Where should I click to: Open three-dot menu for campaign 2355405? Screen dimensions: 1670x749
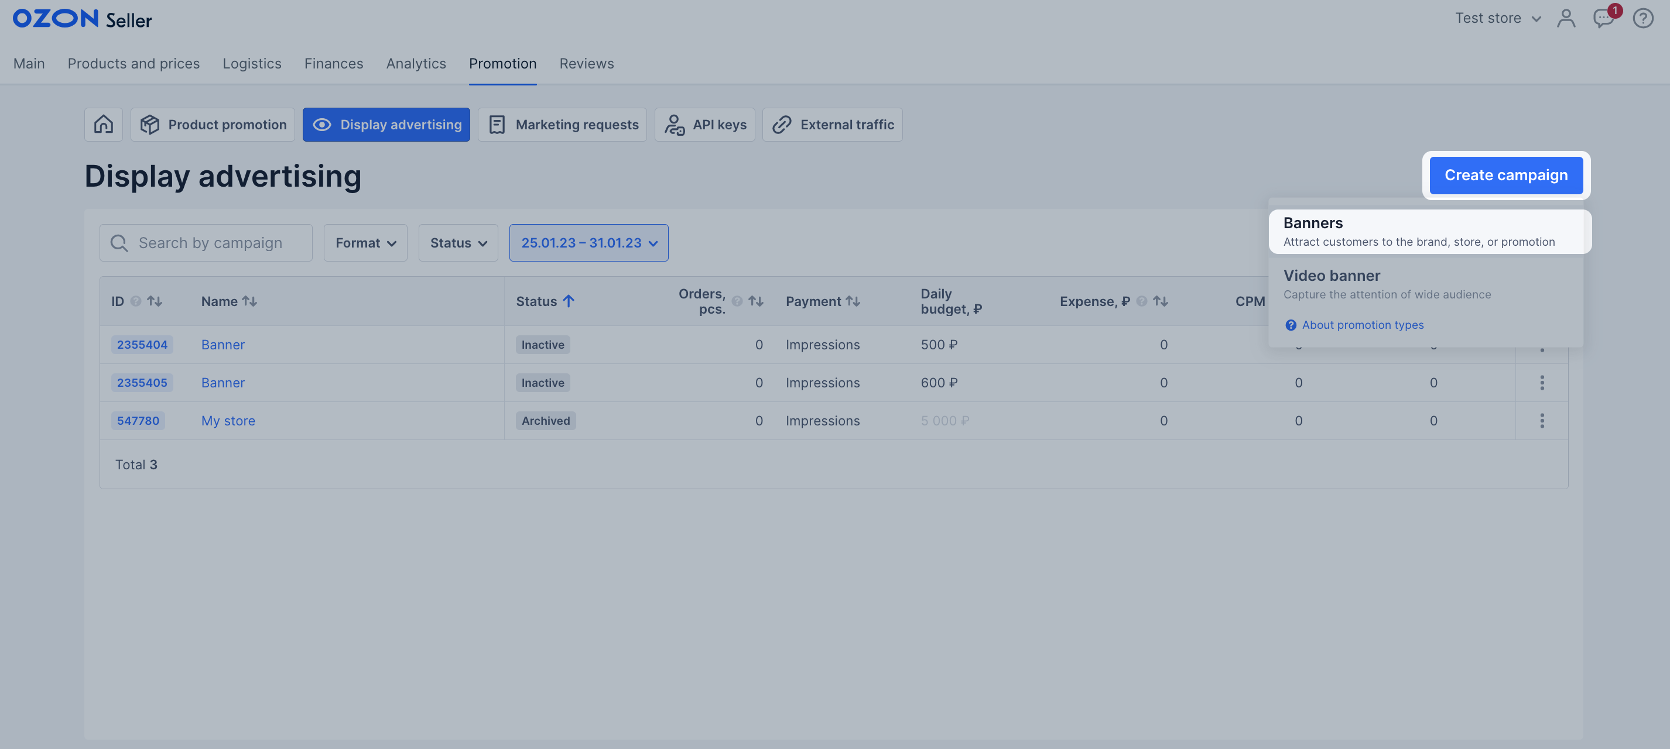(x=1542, y=383)
